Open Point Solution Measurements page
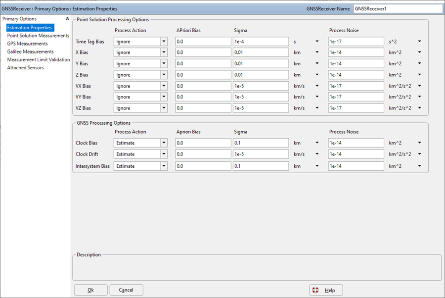Image resolution: width=445 pixels, height=298 pixels. 38,36
